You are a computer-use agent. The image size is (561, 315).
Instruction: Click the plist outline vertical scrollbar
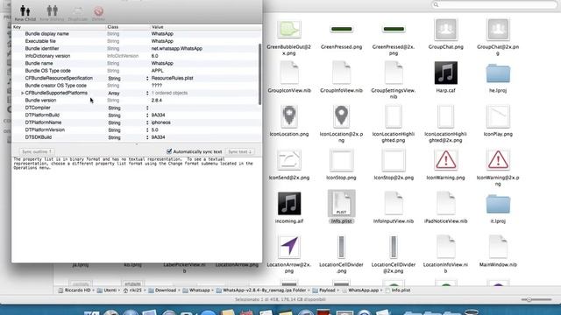259,74
